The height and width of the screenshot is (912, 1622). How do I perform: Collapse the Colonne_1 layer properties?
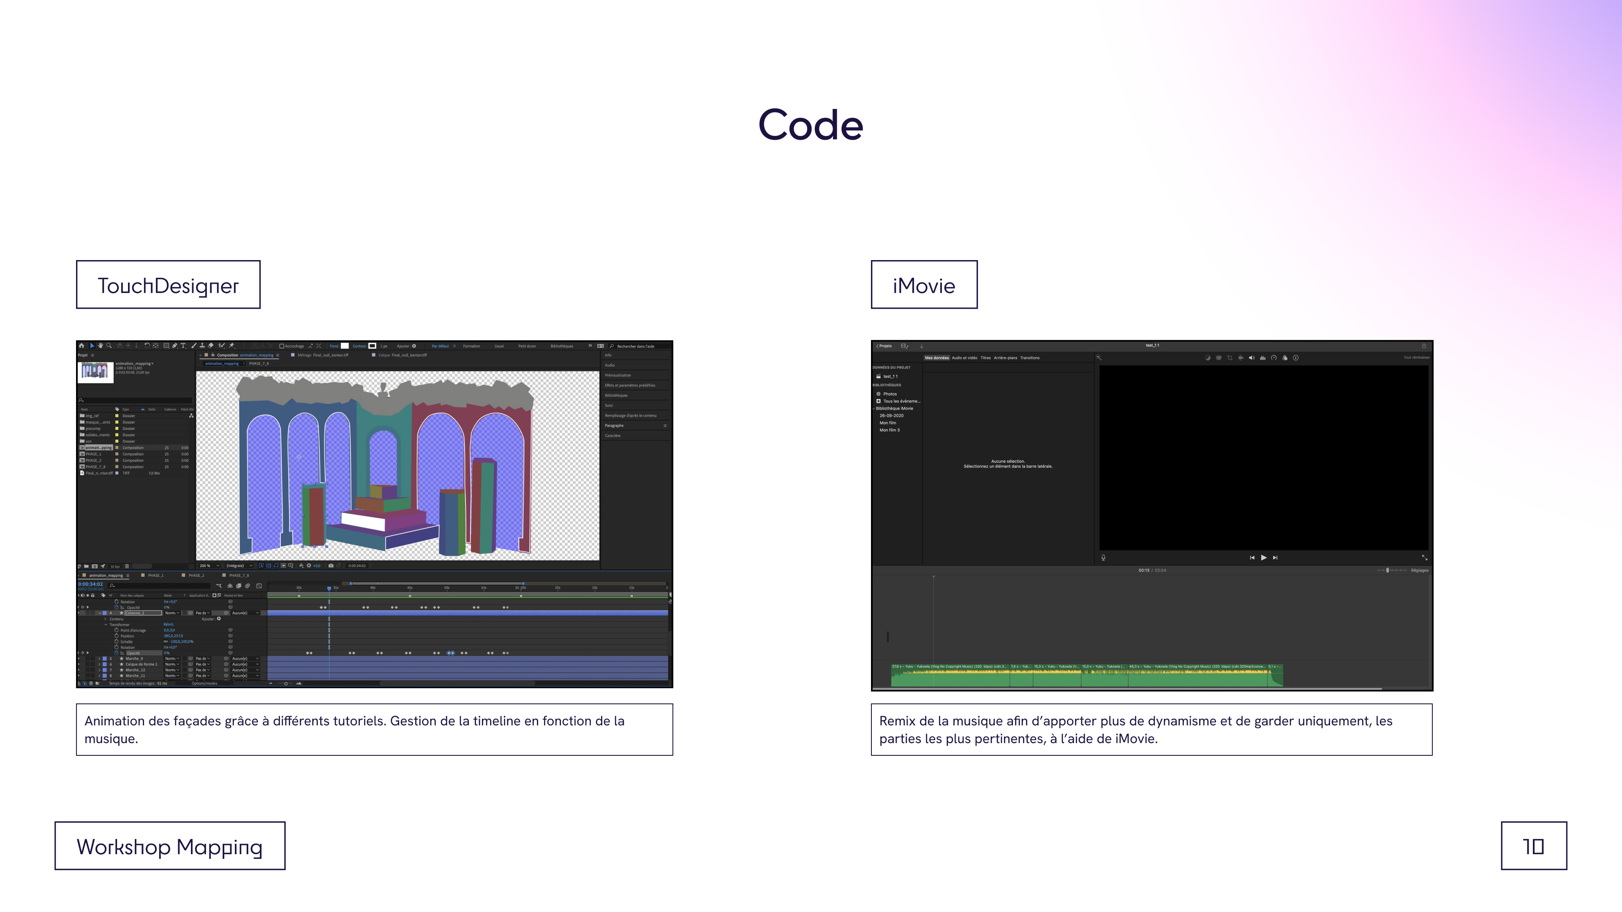tap(100, 613)
